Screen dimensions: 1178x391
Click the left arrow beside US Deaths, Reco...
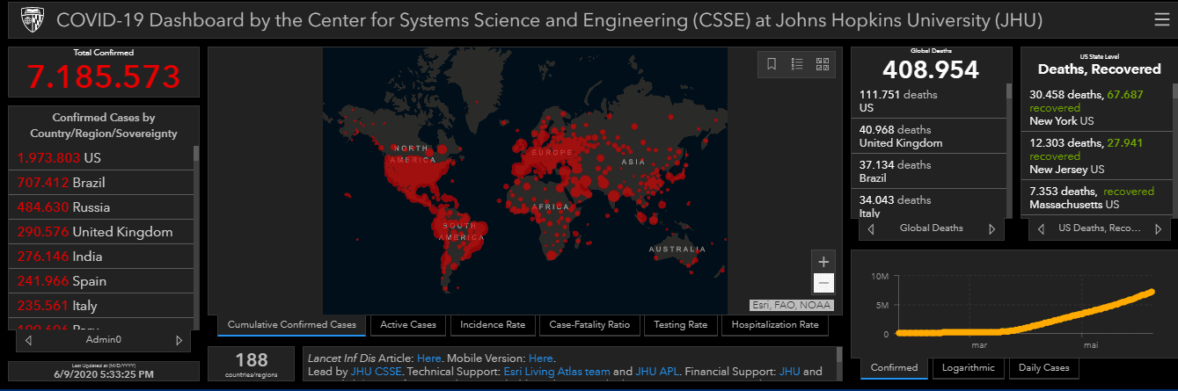[1043, 228]
